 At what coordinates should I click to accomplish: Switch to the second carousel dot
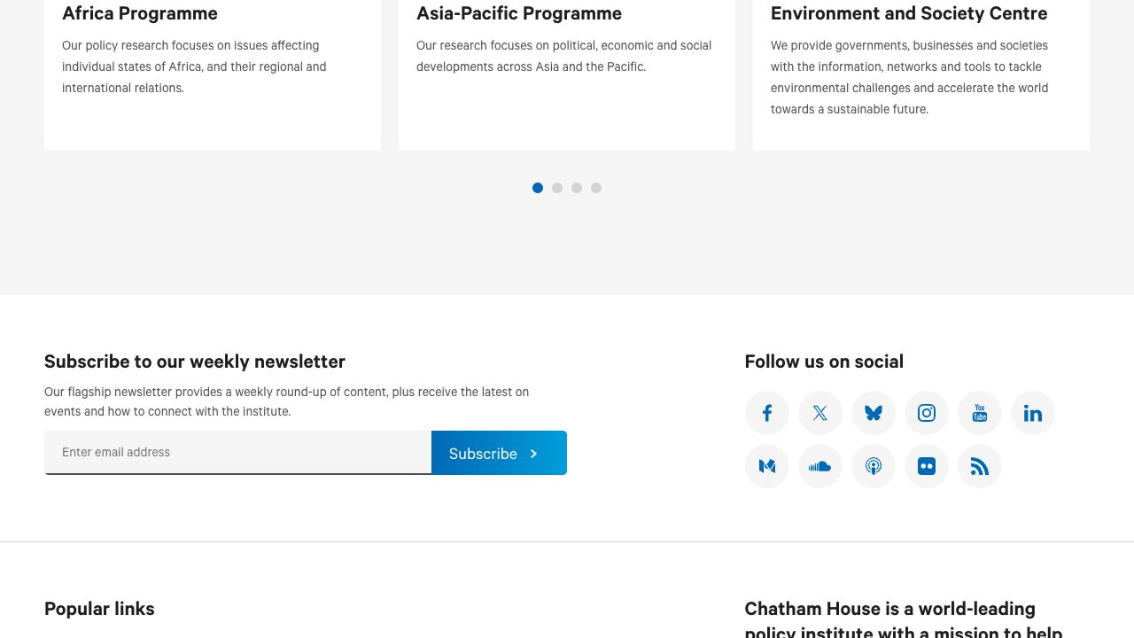pos(557,188)
